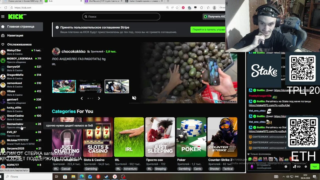Click the Получить KICK button

214,17
